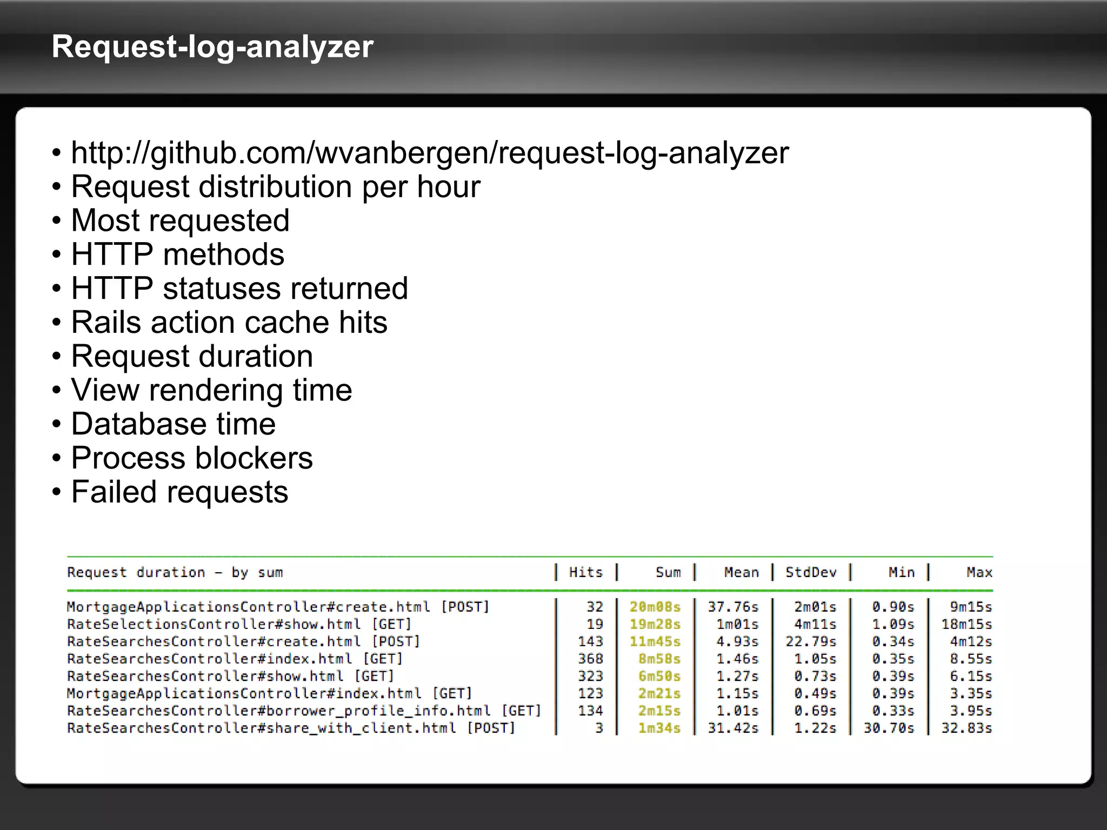This screenshot has width=1107, height=830.
Task: Select RateSearchesController#borrower_profile_info.html row
Action: pos(530,711)
